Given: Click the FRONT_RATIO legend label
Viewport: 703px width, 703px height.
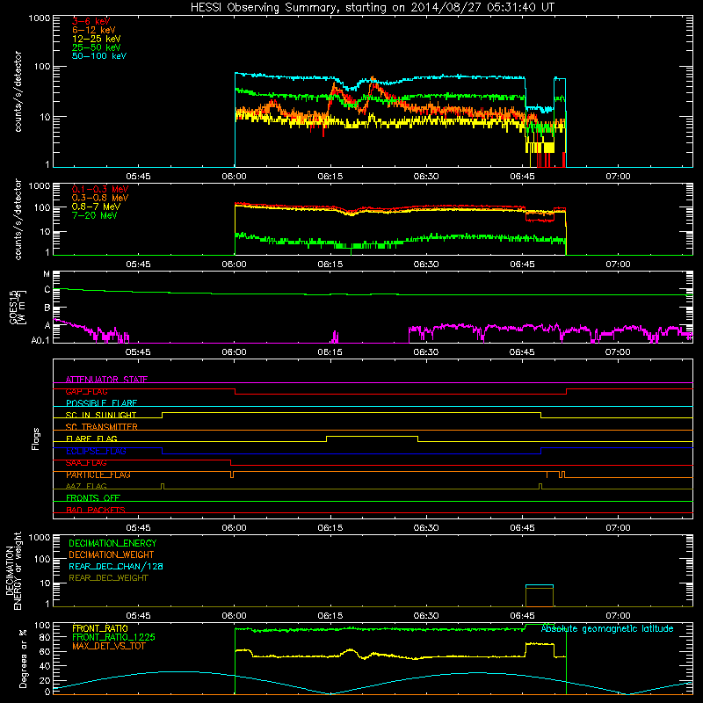Looking at the screenshot, I should [100, 628].
